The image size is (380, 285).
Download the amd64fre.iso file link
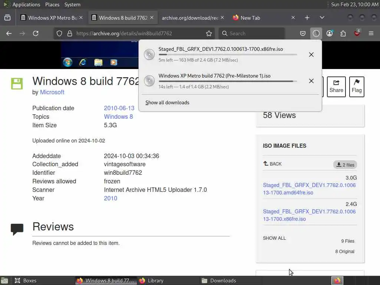tap(309, 189)
